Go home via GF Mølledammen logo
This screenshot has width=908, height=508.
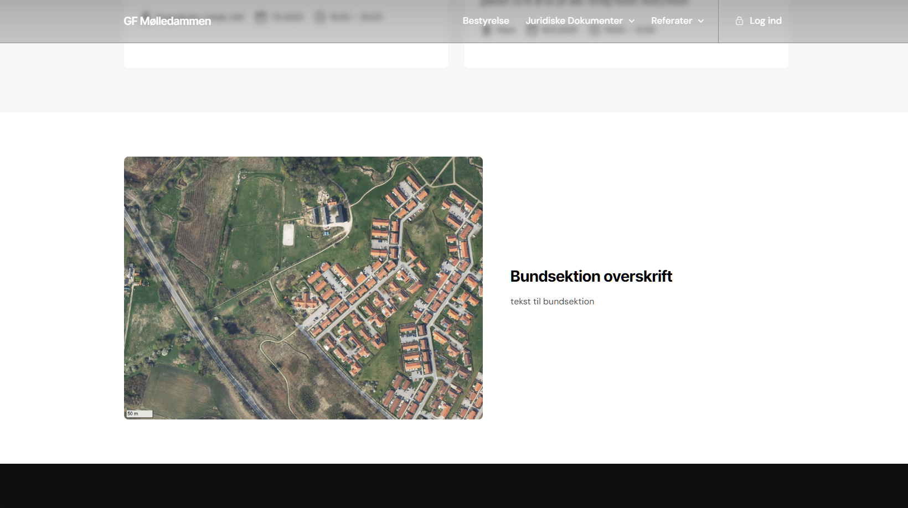pos(167,21)
